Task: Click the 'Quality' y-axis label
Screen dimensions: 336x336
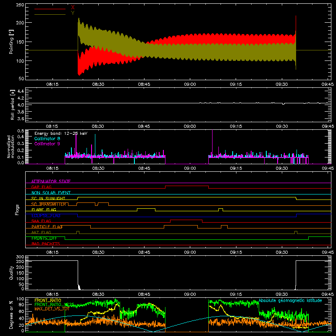Action: (11, 273)
